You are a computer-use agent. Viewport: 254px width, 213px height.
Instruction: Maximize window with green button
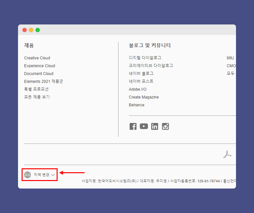pyautogui.click(x=38, y=30)
